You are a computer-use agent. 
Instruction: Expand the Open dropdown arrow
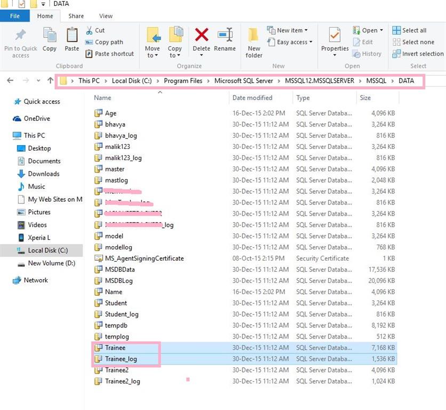coord(381,30)
